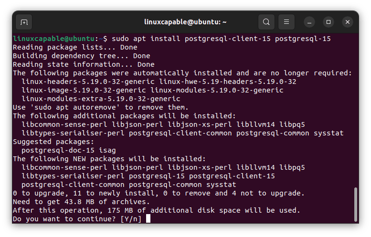Screen dimensions: 371x237
Task: Click the sudo apt install command text
Action: [x=221, y=39]
